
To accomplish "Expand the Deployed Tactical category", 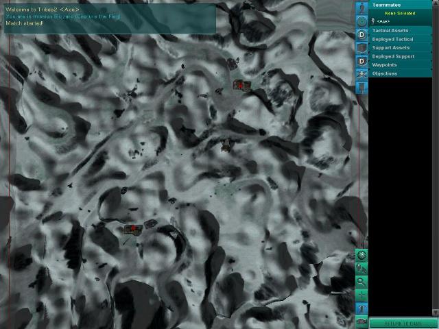I will (x=401, y=39).
